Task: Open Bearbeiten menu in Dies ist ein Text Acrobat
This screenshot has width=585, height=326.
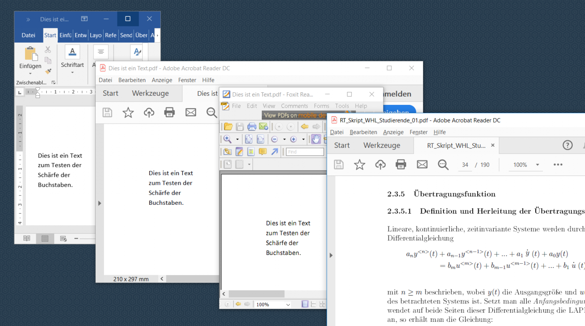Action: coord(132,80)
